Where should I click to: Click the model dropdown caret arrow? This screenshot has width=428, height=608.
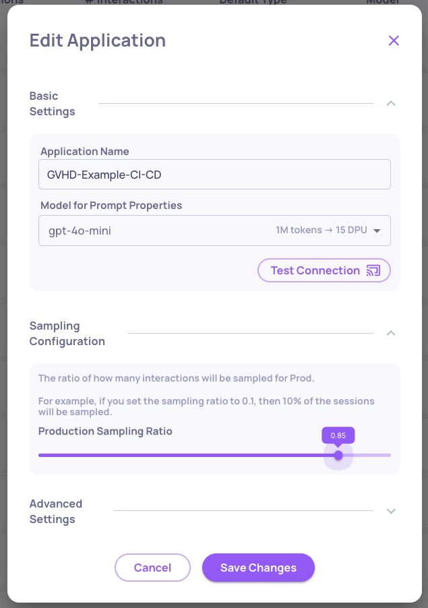[x=377, y=231]
